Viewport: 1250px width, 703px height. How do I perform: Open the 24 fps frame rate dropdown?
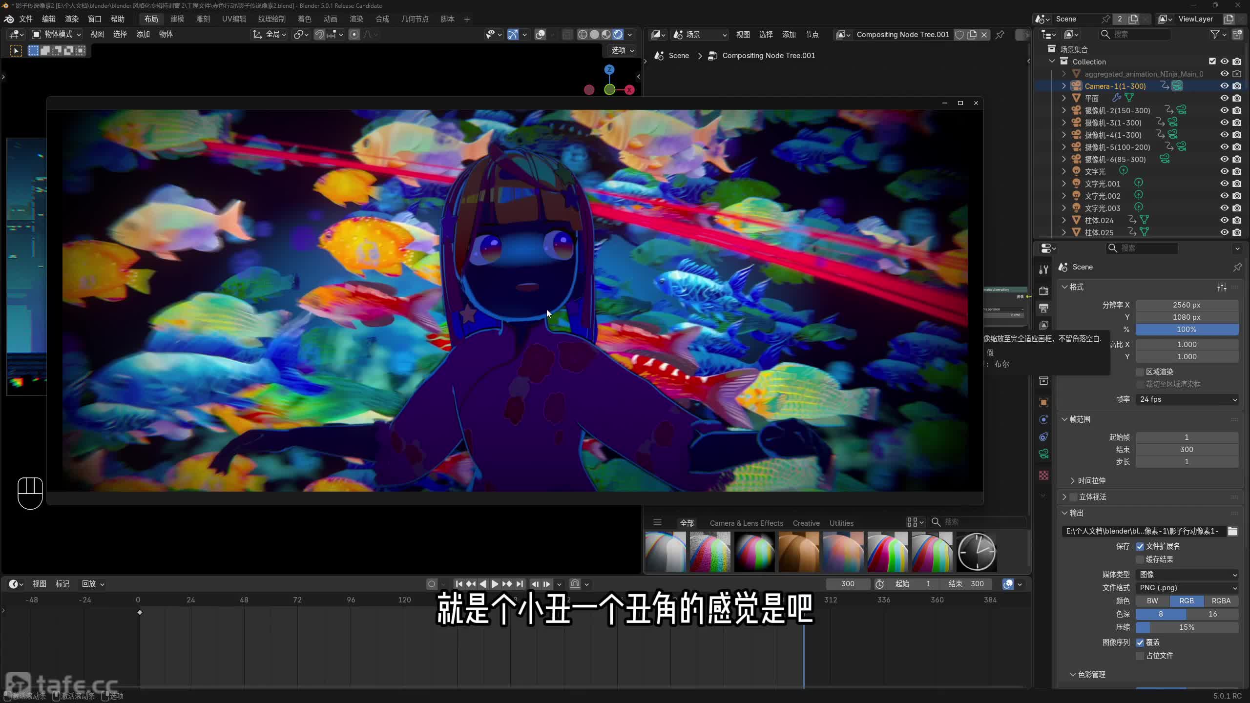[x=1187, y=399]
